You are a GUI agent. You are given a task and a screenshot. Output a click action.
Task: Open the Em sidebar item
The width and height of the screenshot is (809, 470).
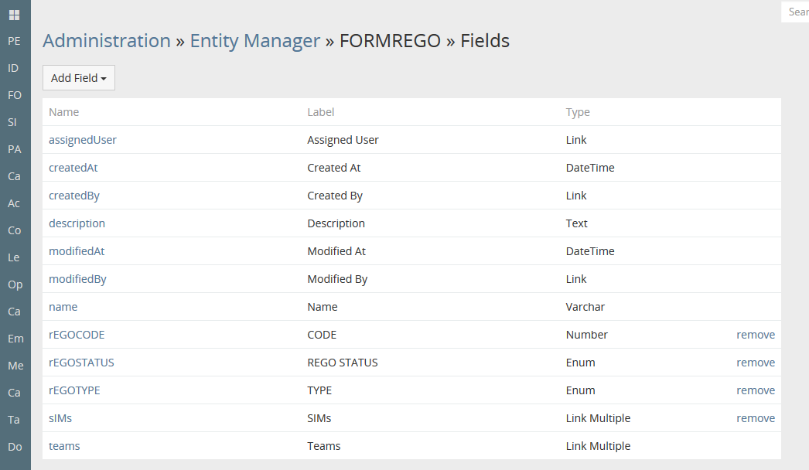15,339
